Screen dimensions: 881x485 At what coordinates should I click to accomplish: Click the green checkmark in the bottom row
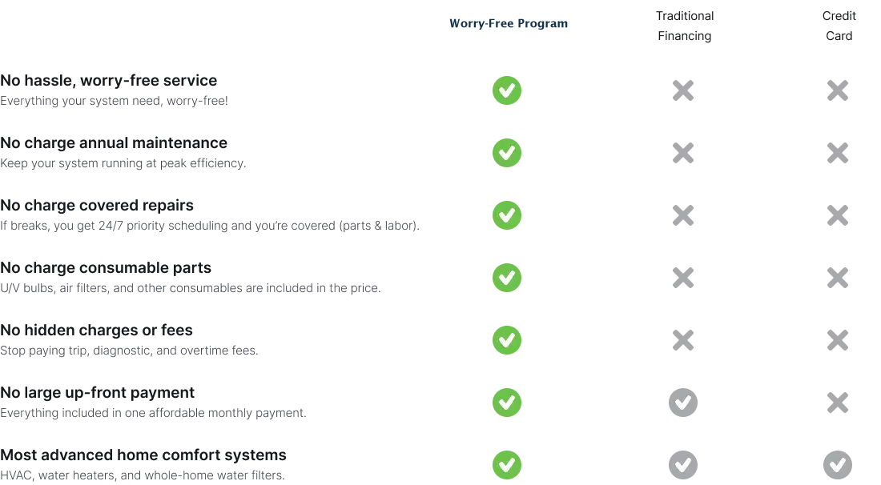coord(505,464)
